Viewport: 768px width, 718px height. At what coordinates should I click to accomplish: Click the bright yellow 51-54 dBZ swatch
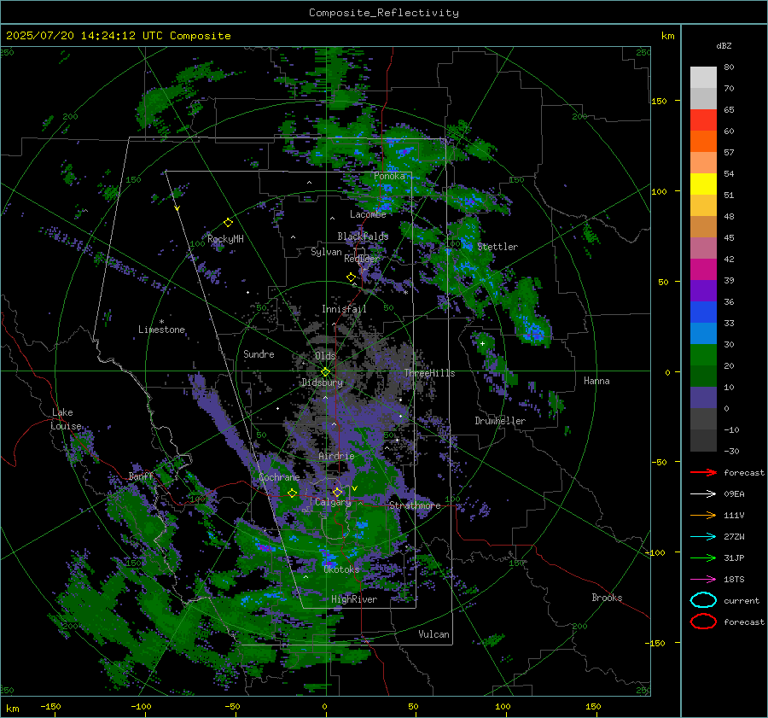pos(703,184)
